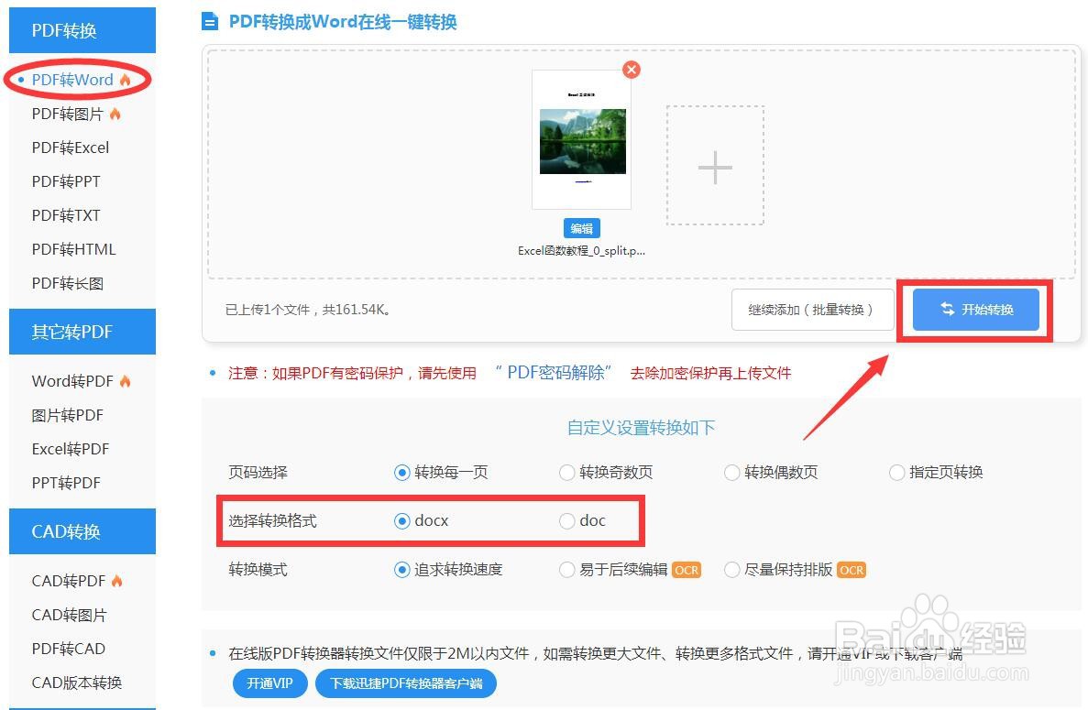Viewport: 1088px width, 710px height.
Task: Click the plus icon to add another PDF
Action: 715,166
